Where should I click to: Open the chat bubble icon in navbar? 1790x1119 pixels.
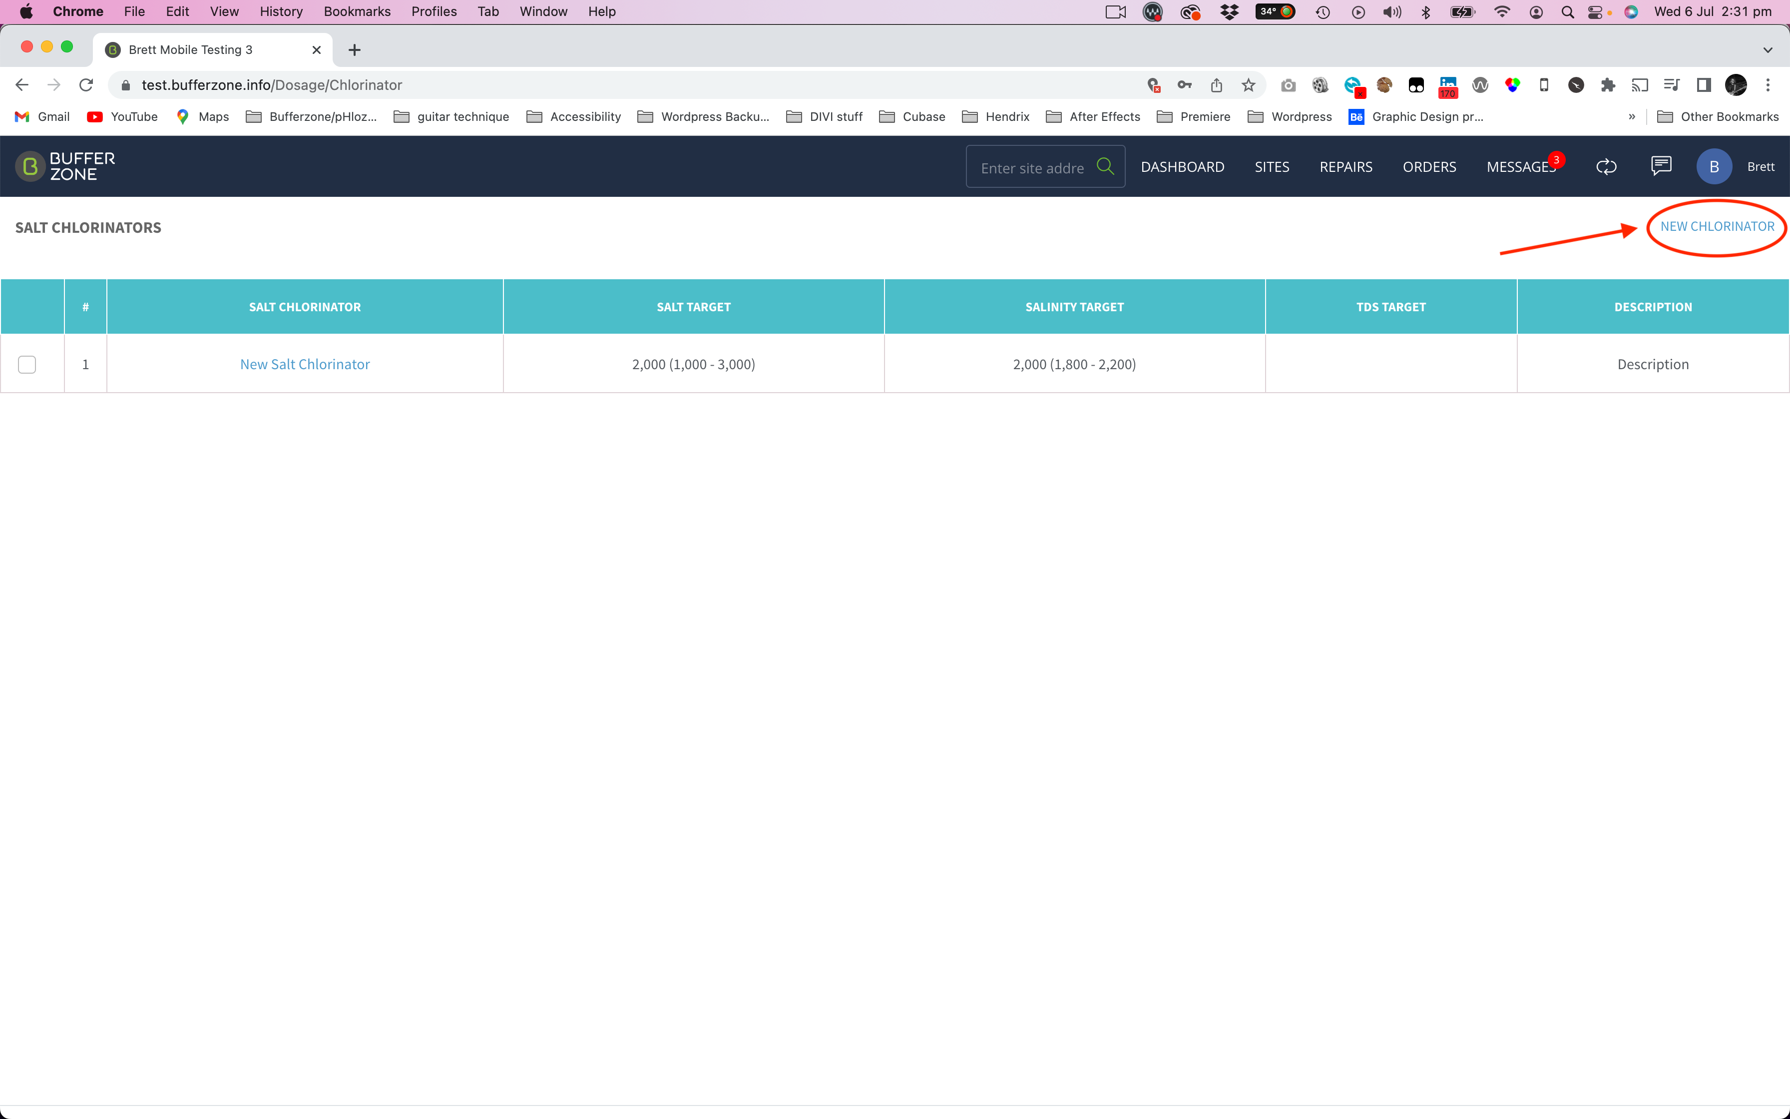1661,166
